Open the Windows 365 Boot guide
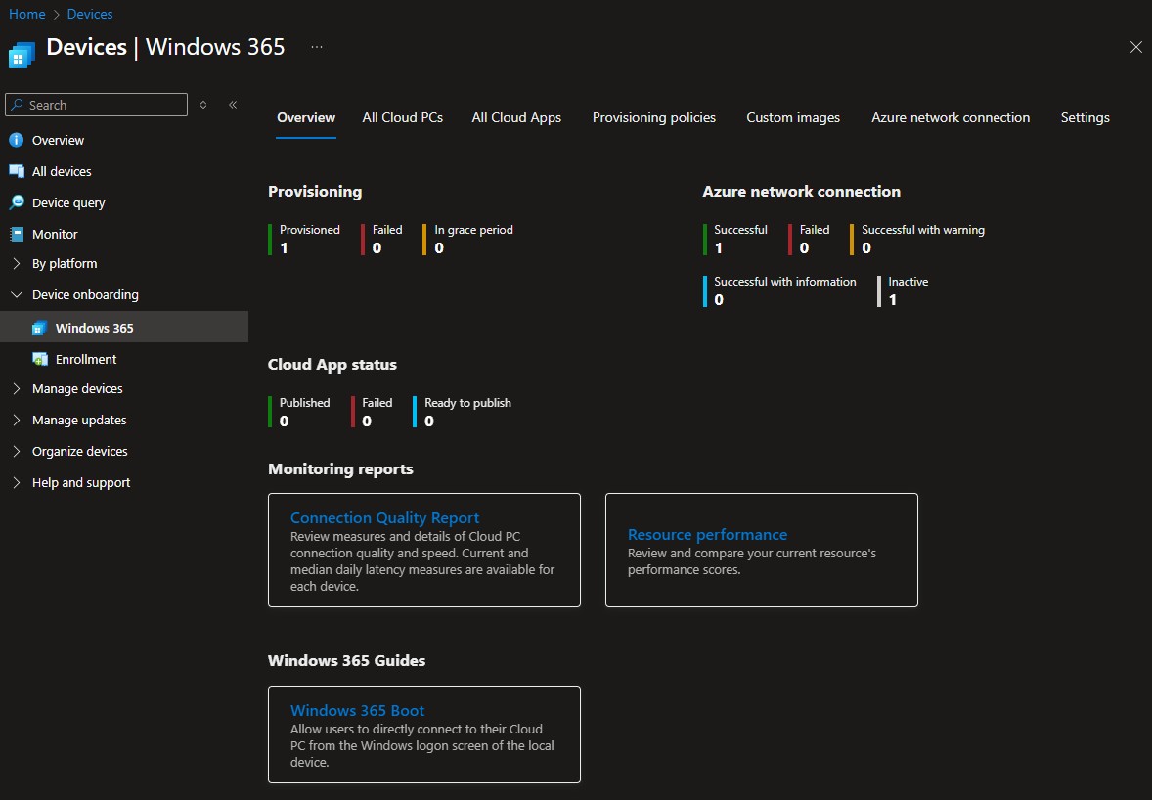 (x=357, y=710)
